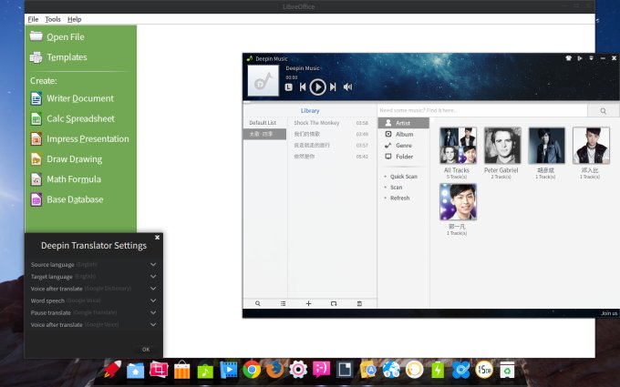Click the album cover placeholder in Deepin Music
The width and height of the screenshot is (620, 387).
(x=263, y=80)
